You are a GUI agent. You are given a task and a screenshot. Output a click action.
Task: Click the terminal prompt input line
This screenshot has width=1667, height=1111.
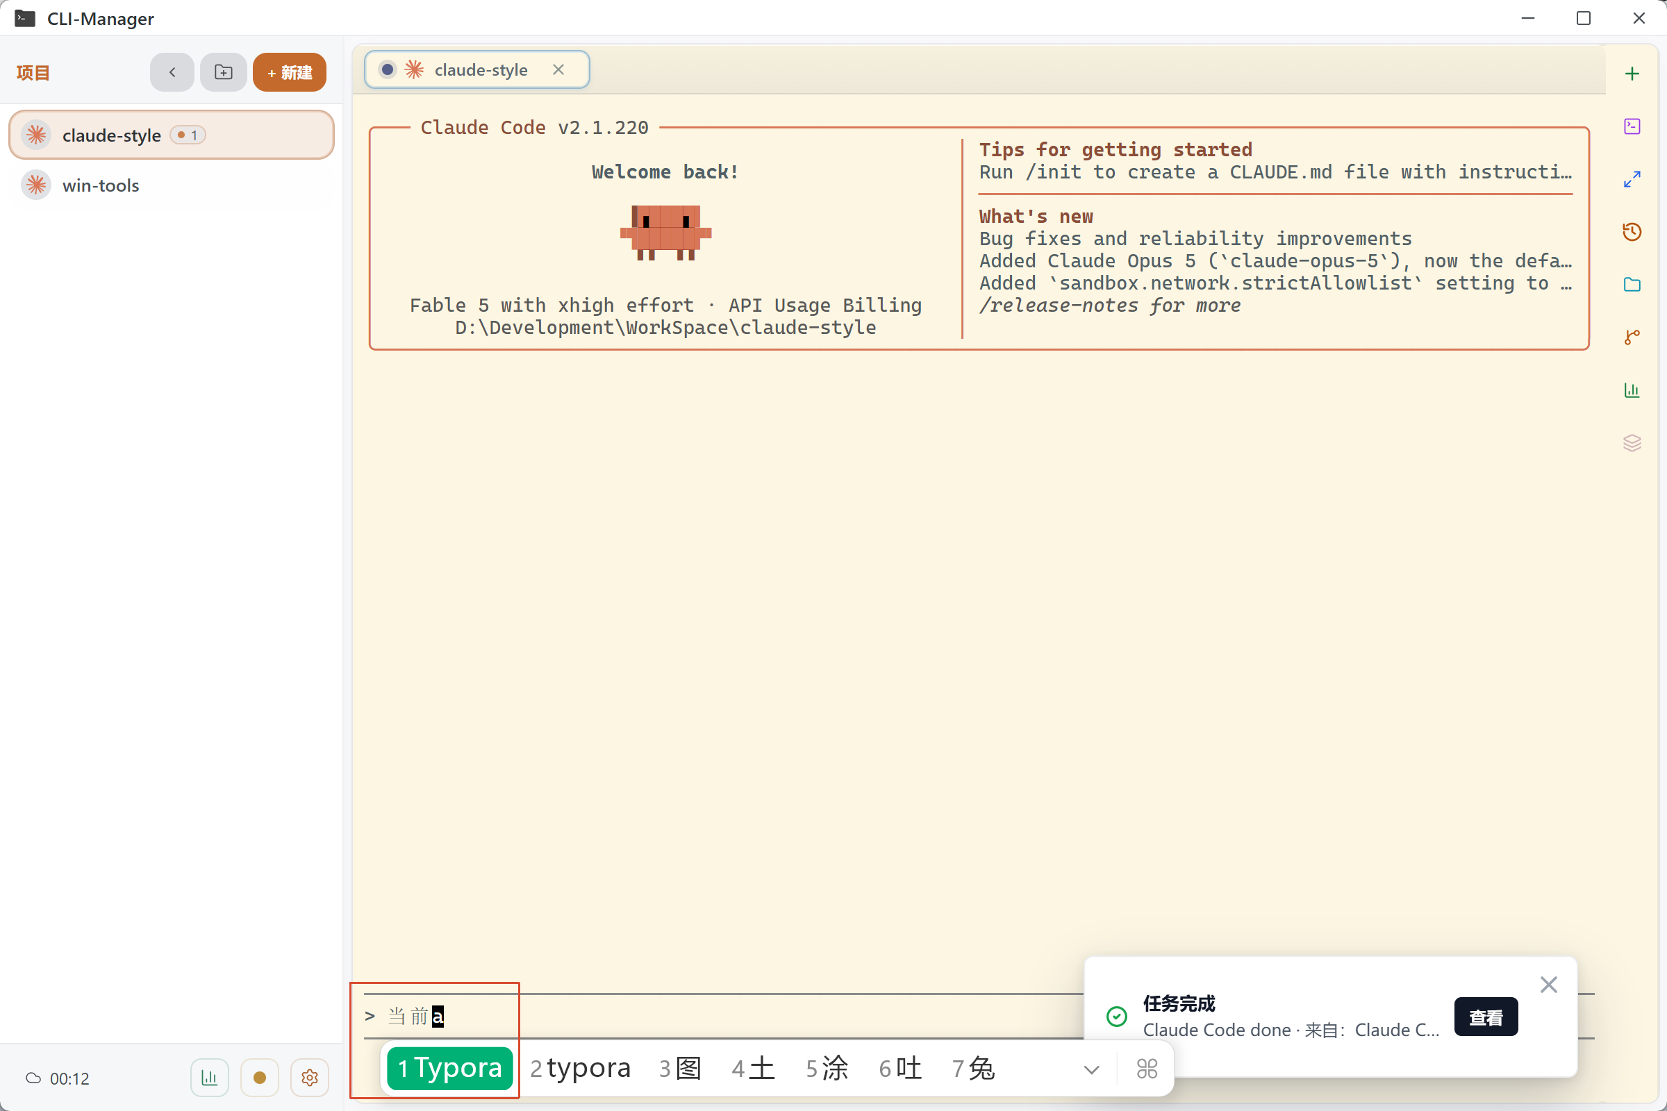[723, 1016]
